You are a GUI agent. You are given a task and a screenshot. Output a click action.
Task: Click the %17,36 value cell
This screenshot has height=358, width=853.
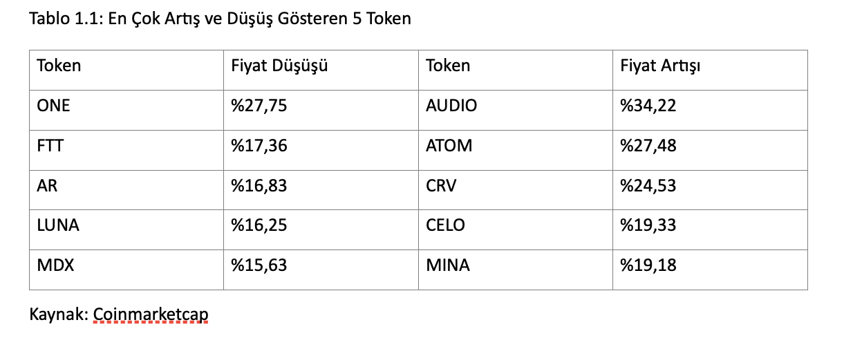pyautogui.click(x=321, y=150)
